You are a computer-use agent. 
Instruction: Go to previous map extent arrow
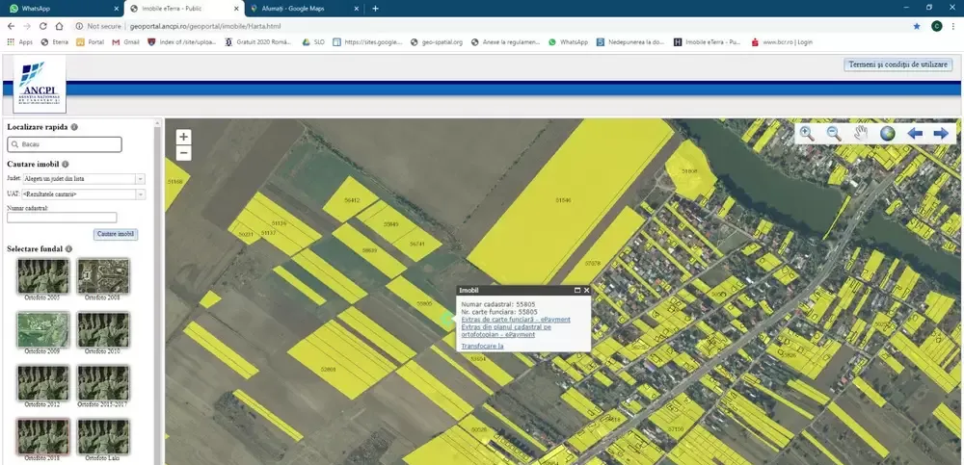[x=915, y=134]
